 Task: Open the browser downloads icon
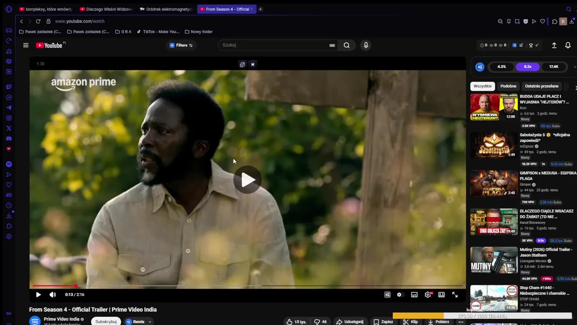[x=572, y=21]
